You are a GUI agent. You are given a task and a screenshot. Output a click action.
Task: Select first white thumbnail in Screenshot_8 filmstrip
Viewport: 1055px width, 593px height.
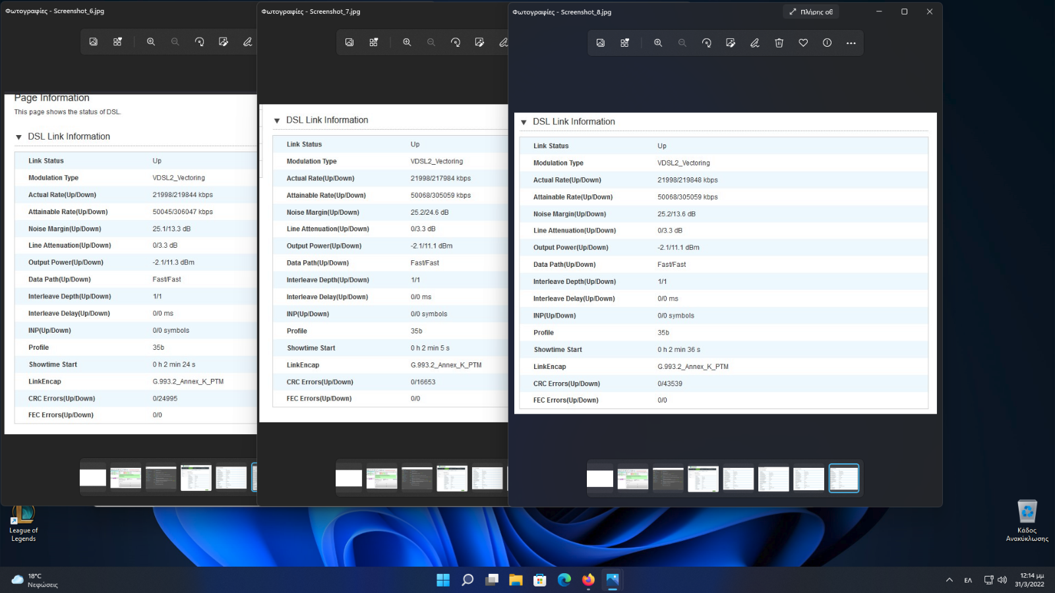600,478
